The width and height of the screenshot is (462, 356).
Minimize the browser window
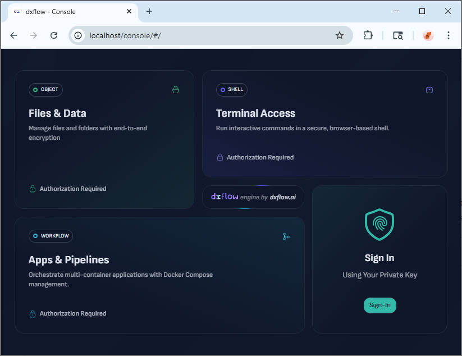pyautogui.click(x=396, y=11)
